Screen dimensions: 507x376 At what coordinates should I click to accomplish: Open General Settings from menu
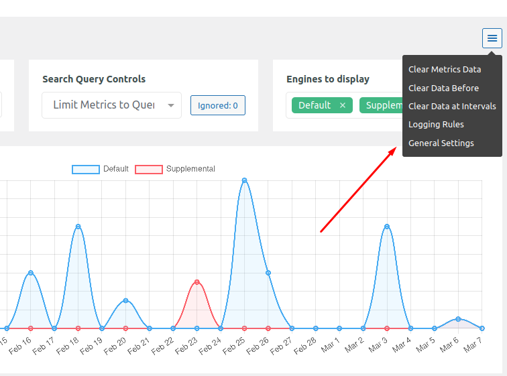click(x=441, y=143)
